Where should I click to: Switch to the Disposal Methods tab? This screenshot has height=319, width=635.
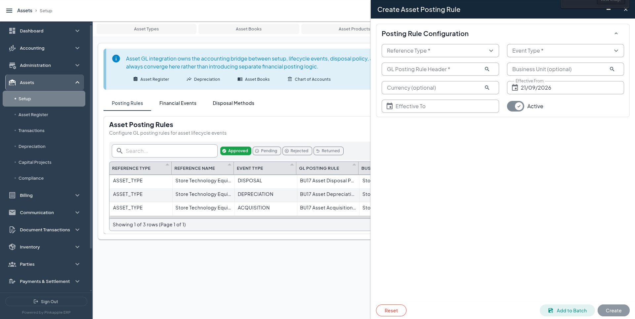(x=233, y=103)
